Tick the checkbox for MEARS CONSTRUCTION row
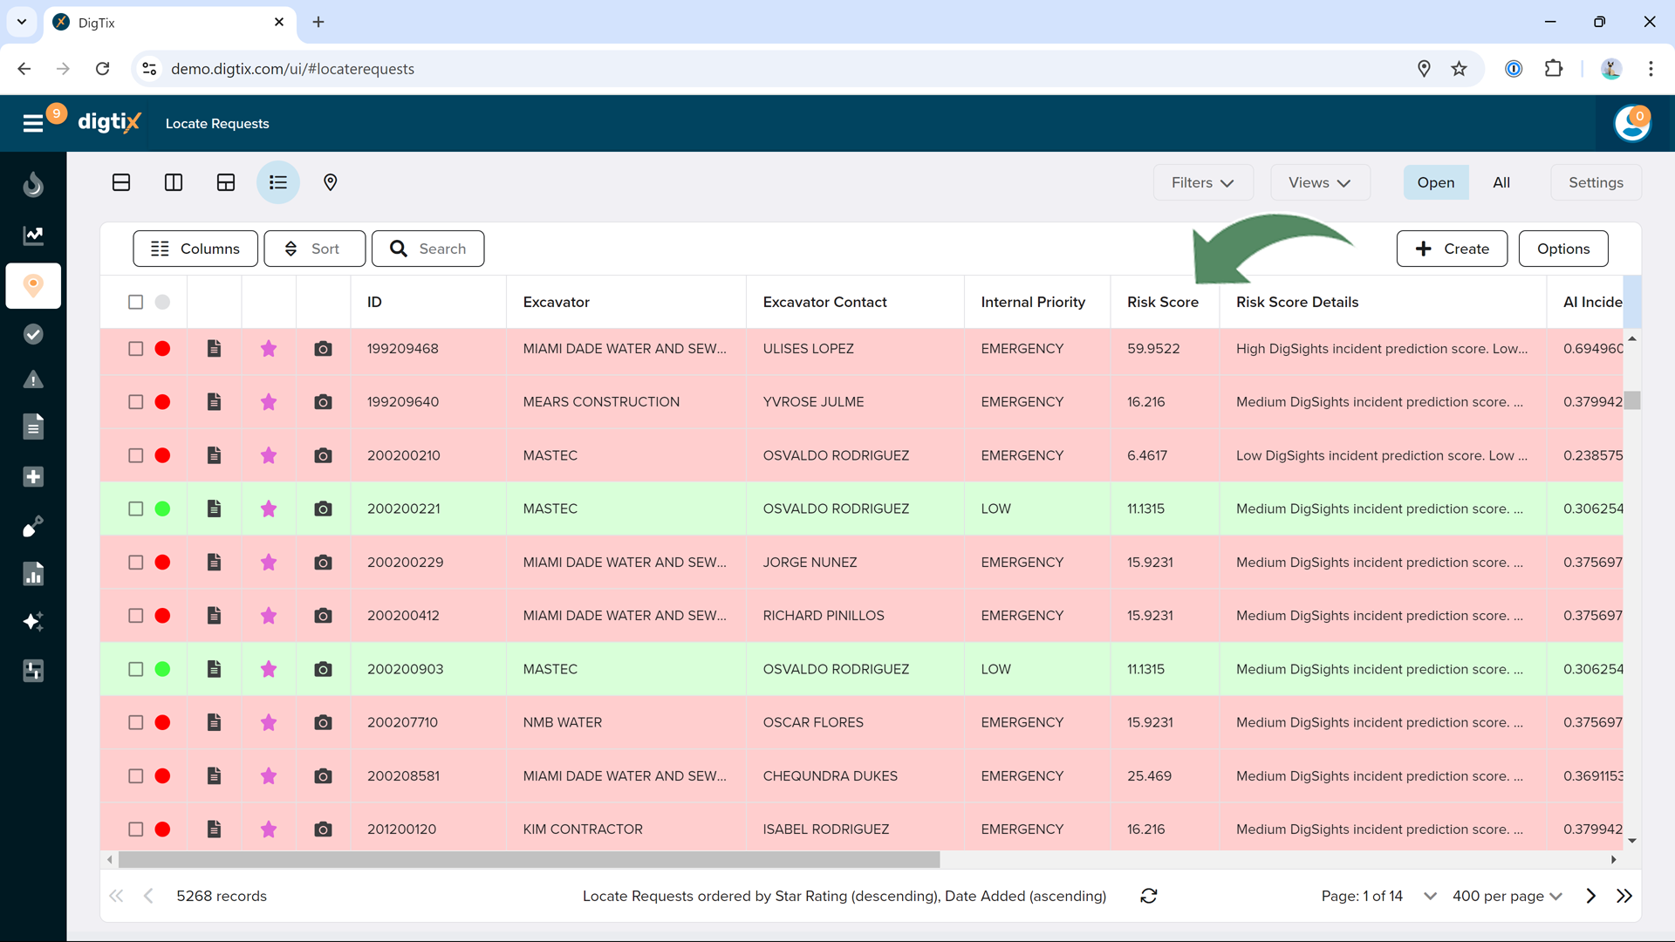 (x=135, y=402)
